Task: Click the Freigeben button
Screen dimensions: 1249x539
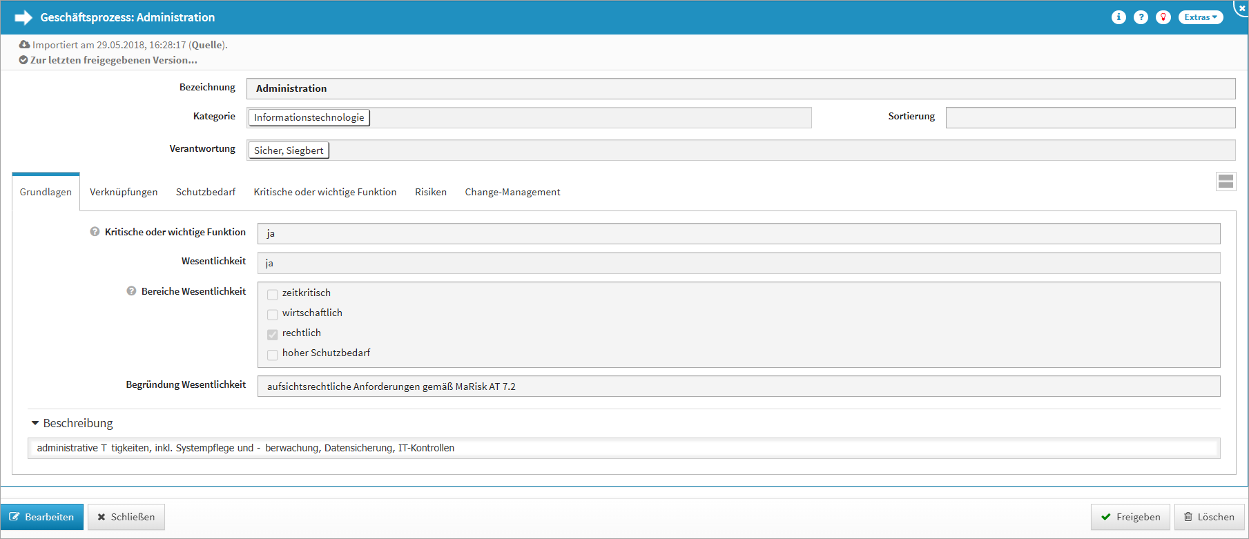Action: (1130, 517)
